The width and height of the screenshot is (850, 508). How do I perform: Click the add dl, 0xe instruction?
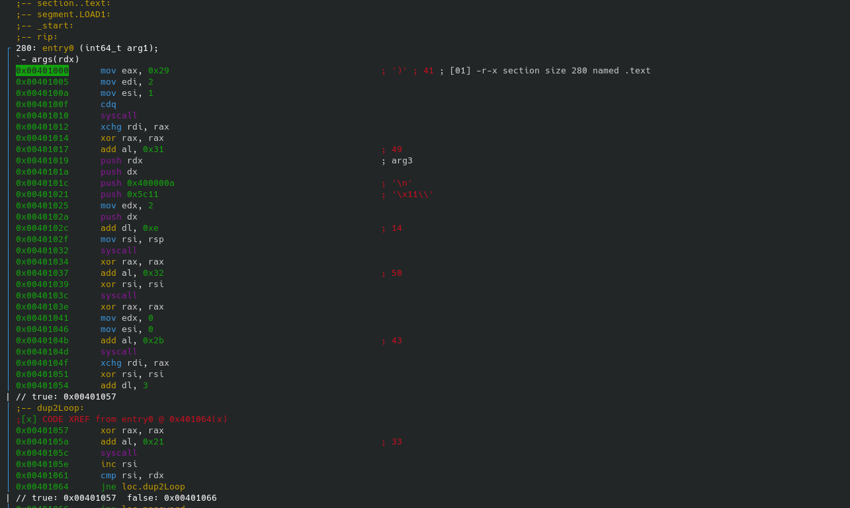(x=130, y=228)
